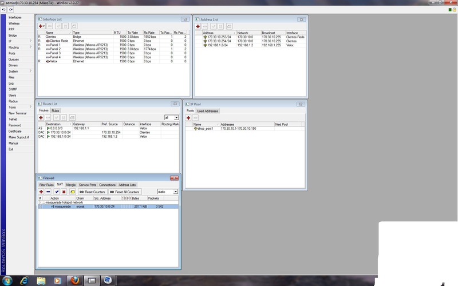The width and height of the screenshot is (458, 286).
Task: Open the Address Lists tab in Firewall
Action: click(x=127, y=185)
